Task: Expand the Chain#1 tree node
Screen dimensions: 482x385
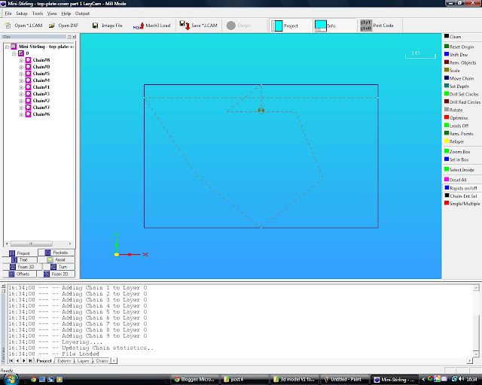Action: pos(21,87)
